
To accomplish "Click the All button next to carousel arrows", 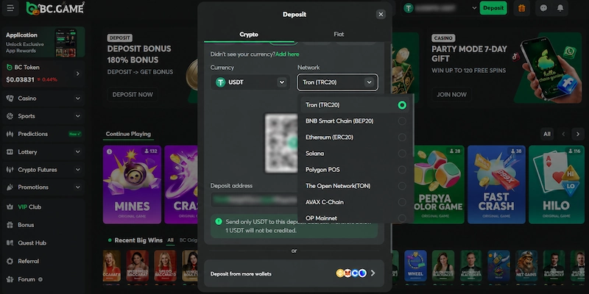I will click(x=547, y=134).
